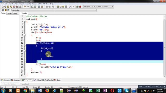The height and width of the screenshot is (93, 166).
Task: Switch to the Project side tab
Action: click(3, 13)
